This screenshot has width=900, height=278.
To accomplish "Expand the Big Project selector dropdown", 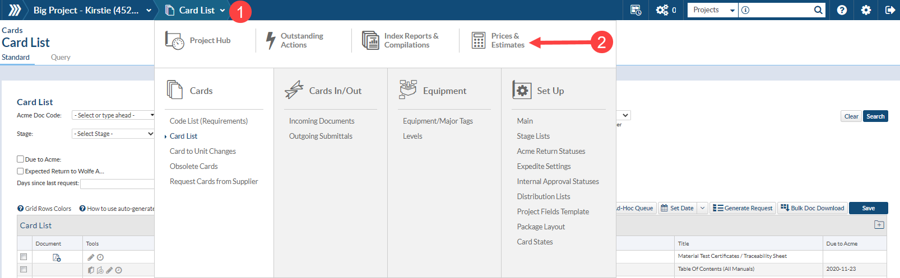I will 149,10.
